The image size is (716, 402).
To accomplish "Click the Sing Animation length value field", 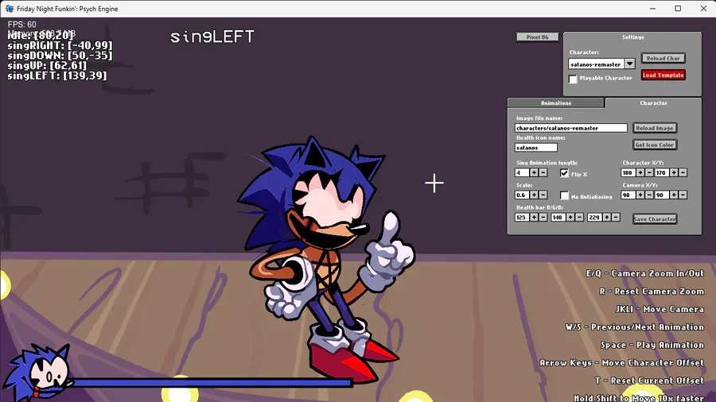I will tap(521, 172).
